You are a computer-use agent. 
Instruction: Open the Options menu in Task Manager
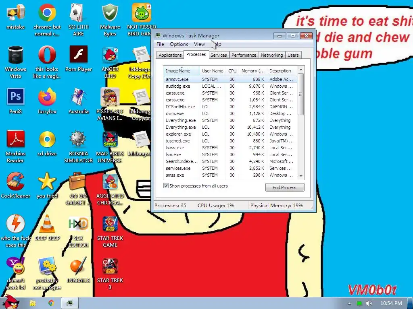point(179,44)
